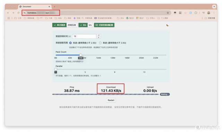Open the Extensions puzzle-piece icon
This screenshot has width=222, height=132.
196,13
